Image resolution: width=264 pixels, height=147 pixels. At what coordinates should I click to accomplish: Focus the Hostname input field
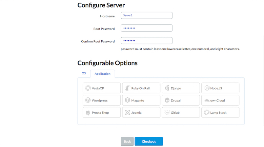(146, 16)
